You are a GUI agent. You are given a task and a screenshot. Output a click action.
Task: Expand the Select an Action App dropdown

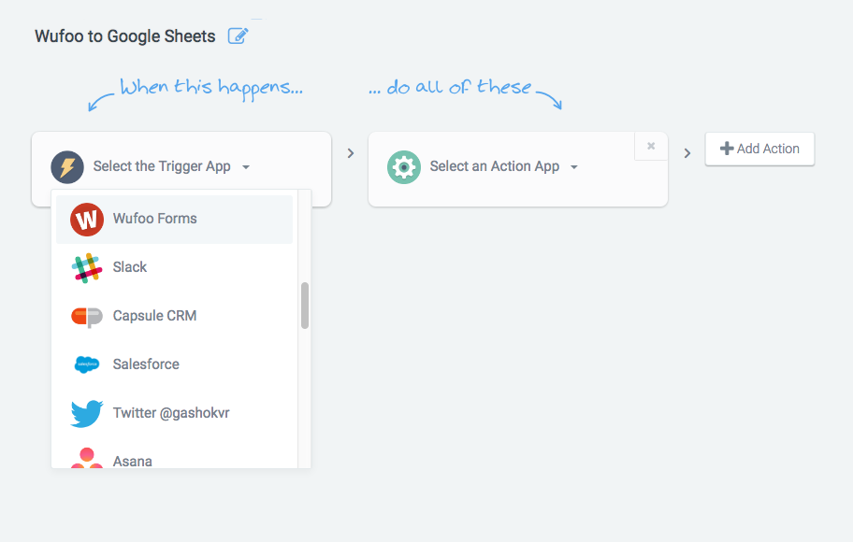click(x=504, y=166)
